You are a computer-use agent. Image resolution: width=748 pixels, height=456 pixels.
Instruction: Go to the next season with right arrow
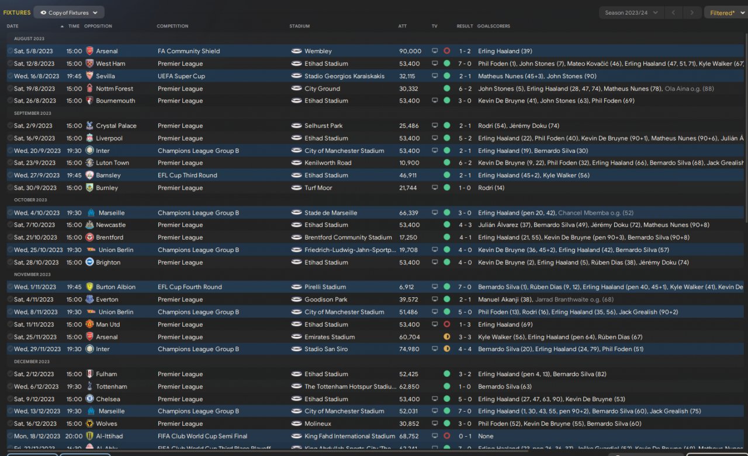click(x=692, y=12)
